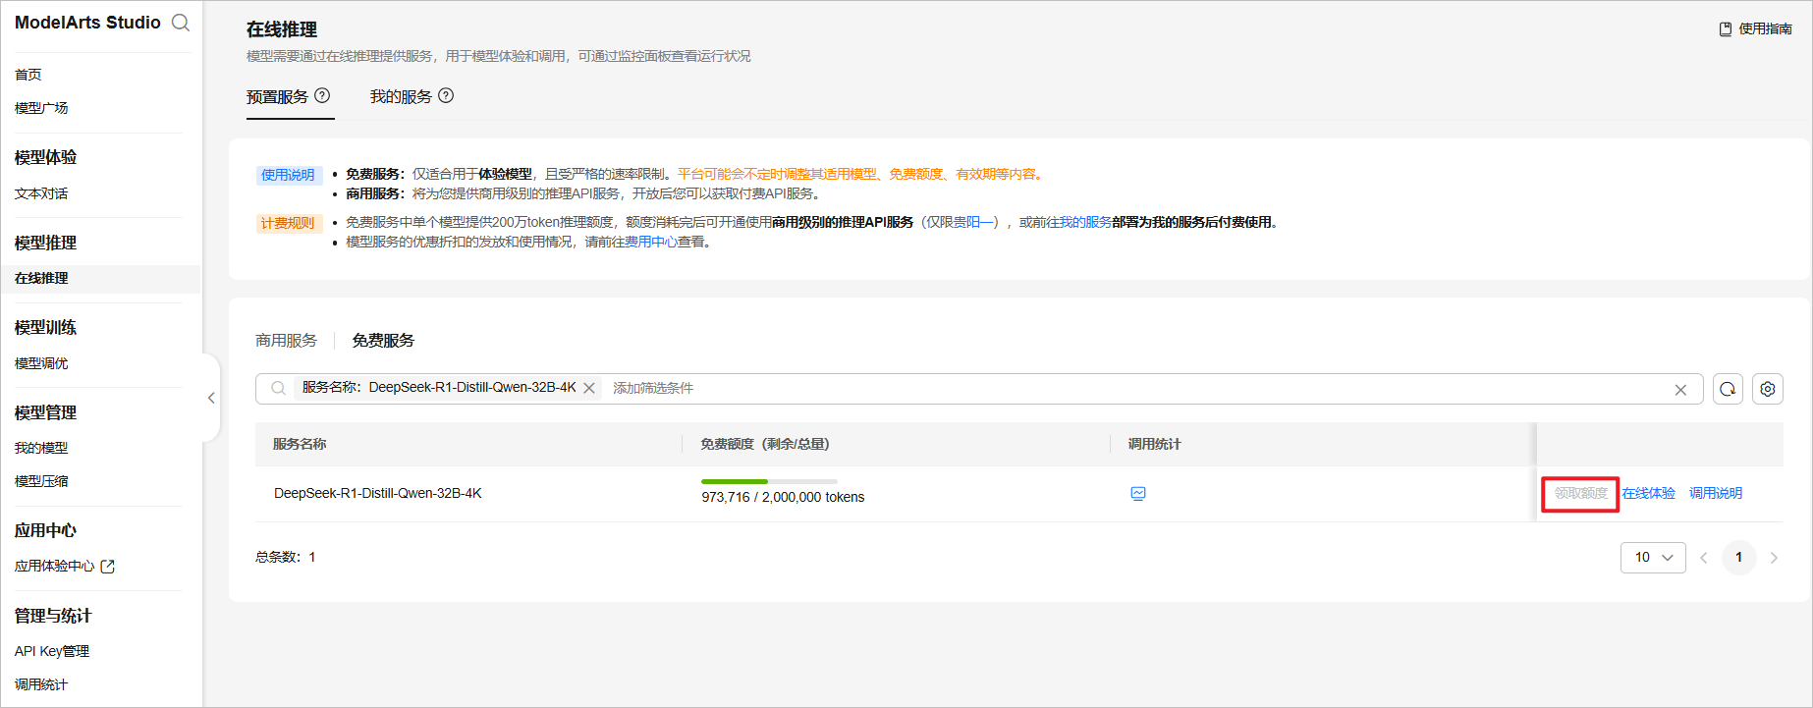Clear all search filters in the search bar
This screenshot has width=1813, height=708.
(1680, 390)
